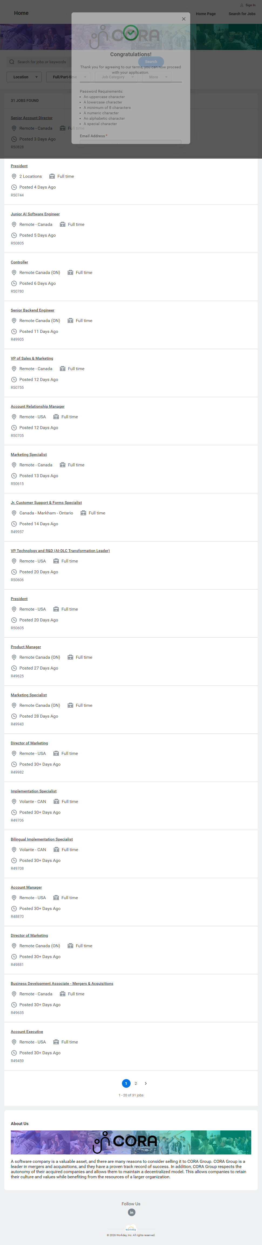Open Bilingual Implementation Specialist posting
Viewport: 262px width, 1245px height.
[x=42, y=839]
